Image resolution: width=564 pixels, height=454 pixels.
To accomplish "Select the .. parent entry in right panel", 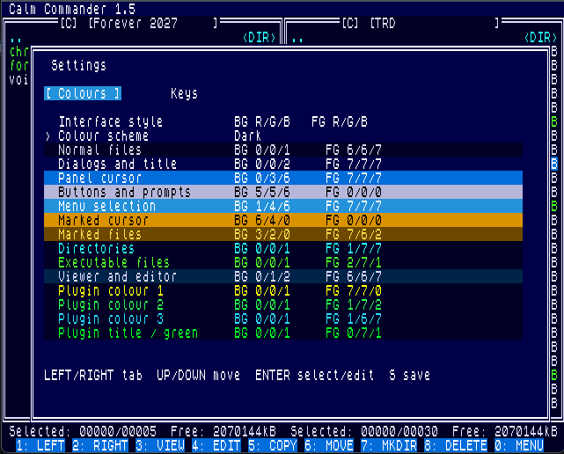I will click(x=297, y=38).
